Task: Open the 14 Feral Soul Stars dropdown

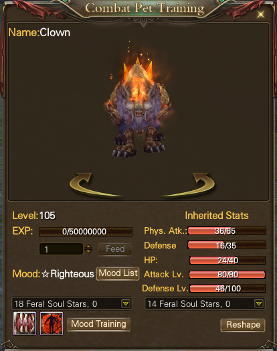Action: [259, 303]
